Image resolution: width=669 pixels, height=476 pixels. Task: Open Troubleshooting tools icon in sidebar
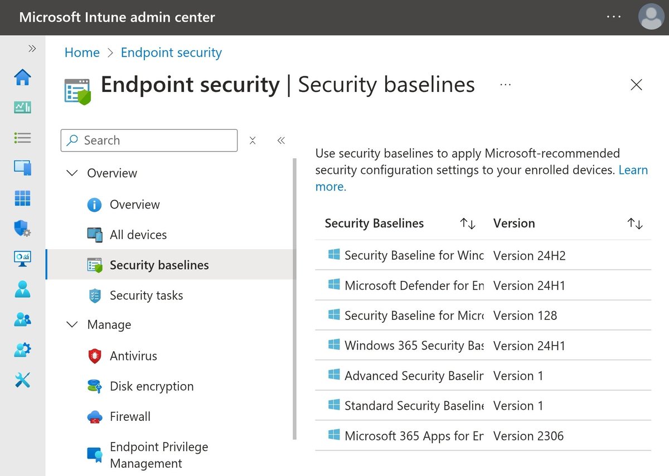pos(22,380)
